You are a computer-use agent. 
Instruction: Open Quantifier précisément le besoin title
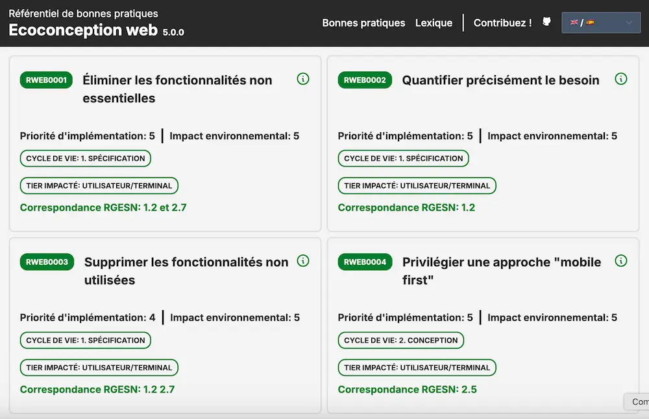[500, 80]
